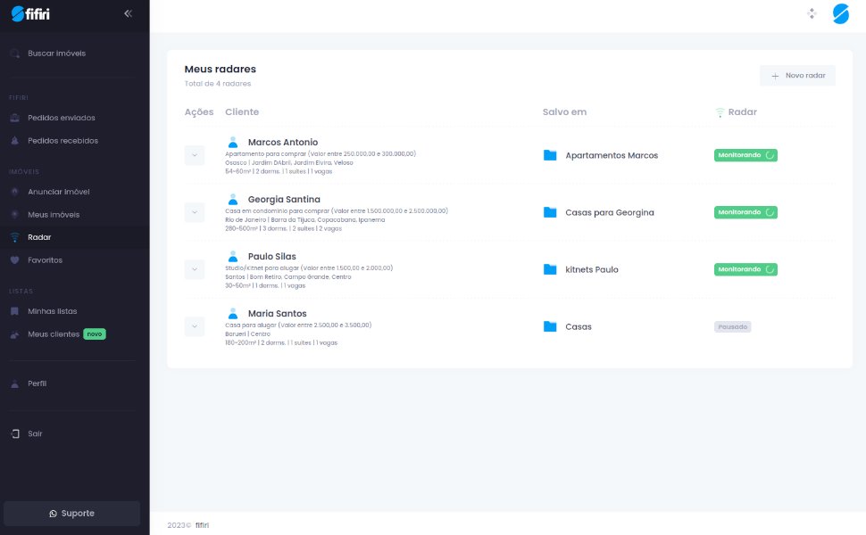Open the user avatar in top right
The width and height of the screenshot is (866, 535).
click(840, 13)
